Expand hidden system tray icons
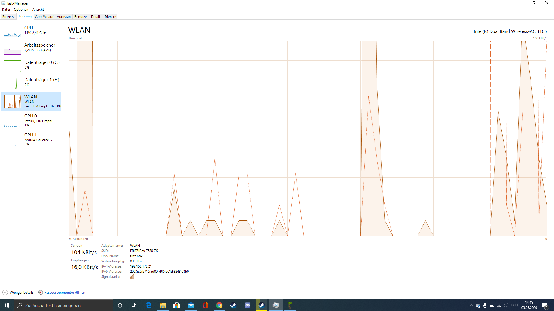Viewport: 554px width, 311px height. [x=471, y=305]
